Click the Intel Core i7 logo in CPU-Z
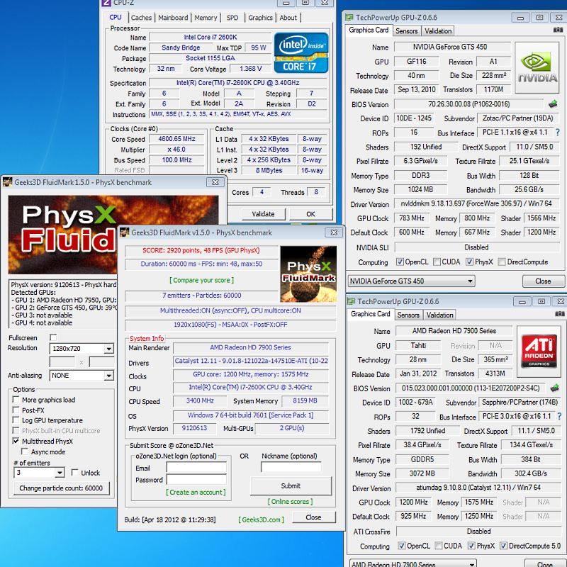 [x=301, y=52]
